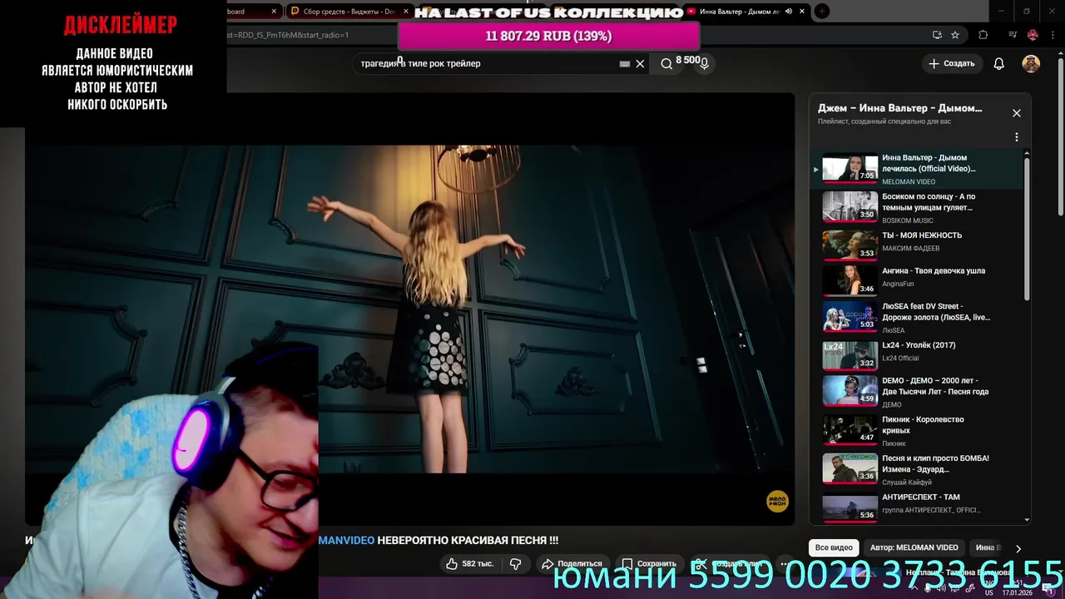The height and width of the screenshot is (599, 1065).
Task: Open the more actions ellipsis under video
Action: 785,563
